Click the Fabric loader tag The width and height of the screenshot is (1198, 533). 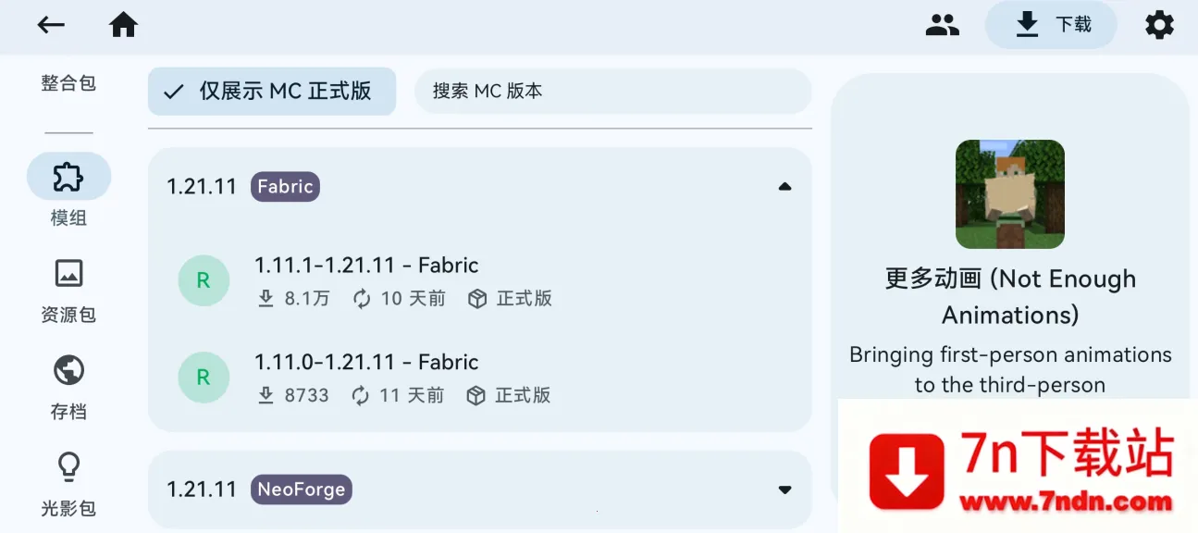(x=285, y=187)
